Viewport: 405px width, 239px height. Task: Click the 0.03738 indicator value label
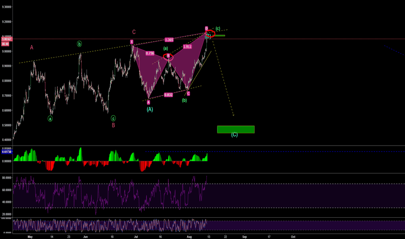(7, 152)
